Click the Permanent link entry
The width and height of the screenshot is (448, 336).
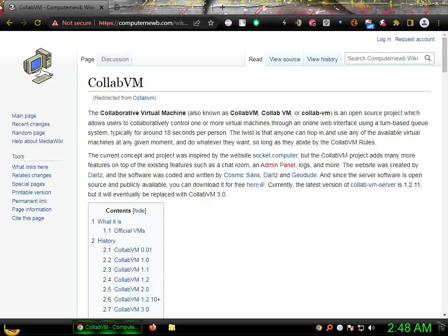pos(29,201)
